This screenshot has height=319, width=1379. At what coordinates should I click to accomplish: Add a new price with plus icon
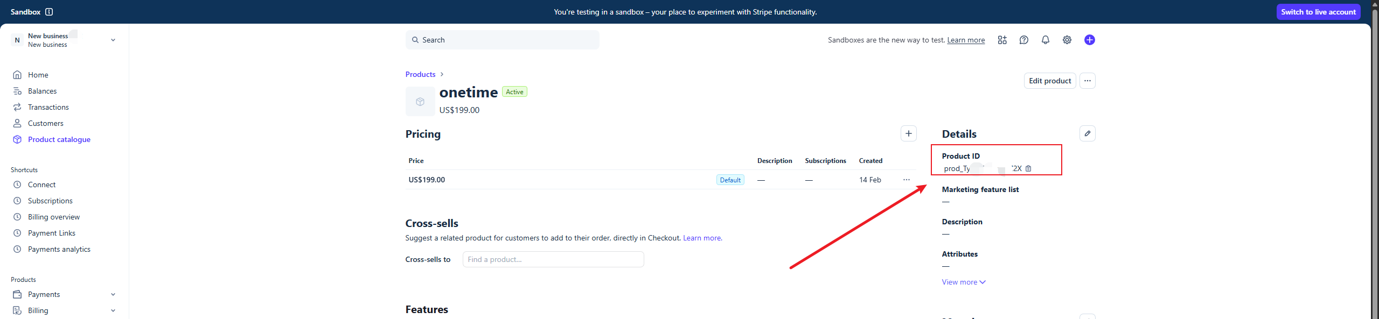click(908, 133)
